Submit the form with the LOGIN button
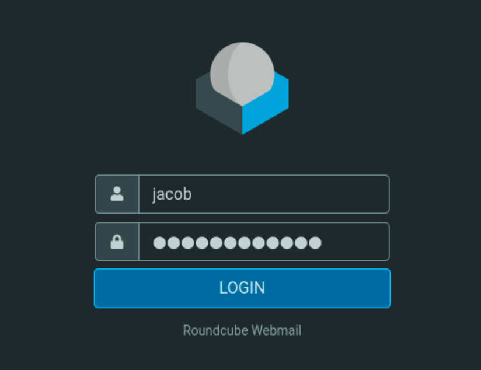481x370 pixels. pos(242,288)
